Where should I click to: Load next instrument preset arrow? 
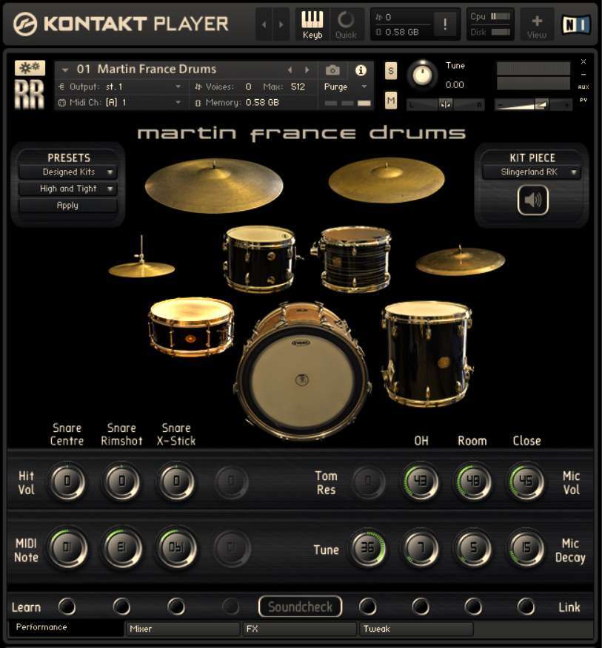point(307,70)
